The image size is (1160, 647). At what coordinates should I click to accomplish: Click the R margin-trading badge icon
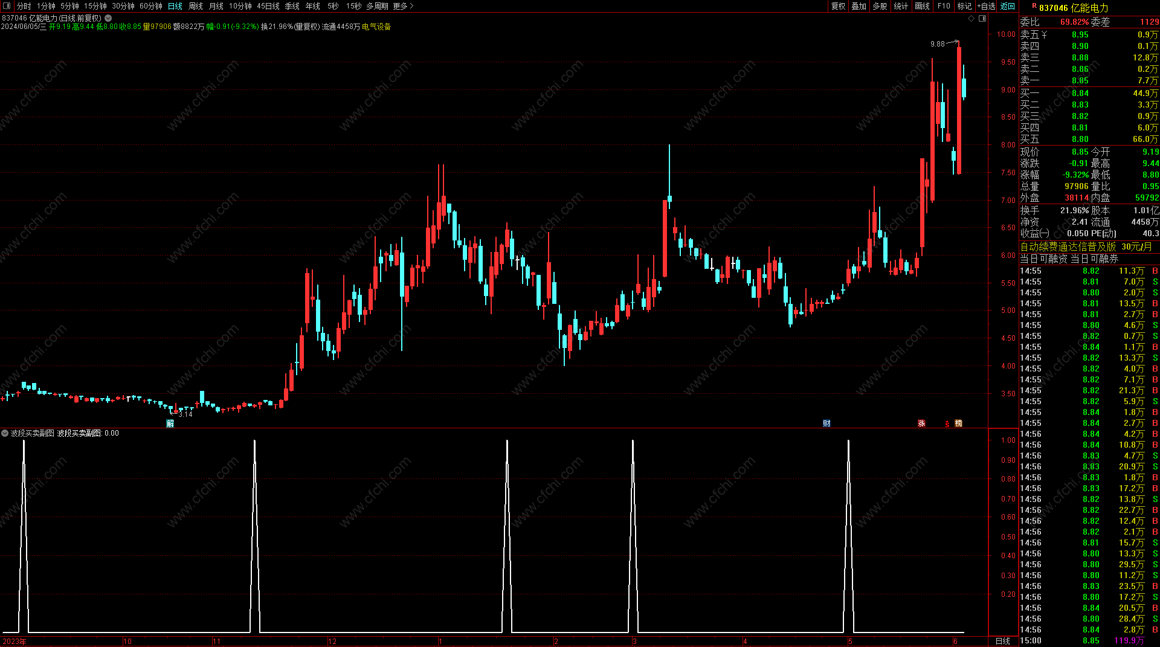tap(1034, 6)
